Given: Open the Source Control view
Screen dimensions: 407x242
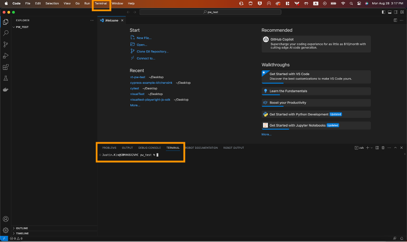Looking at the screenshot, I should [x=6, y=45].
